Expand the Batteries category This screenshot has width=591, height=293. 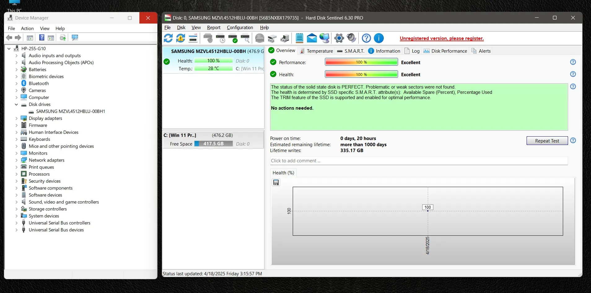point(16,70)
